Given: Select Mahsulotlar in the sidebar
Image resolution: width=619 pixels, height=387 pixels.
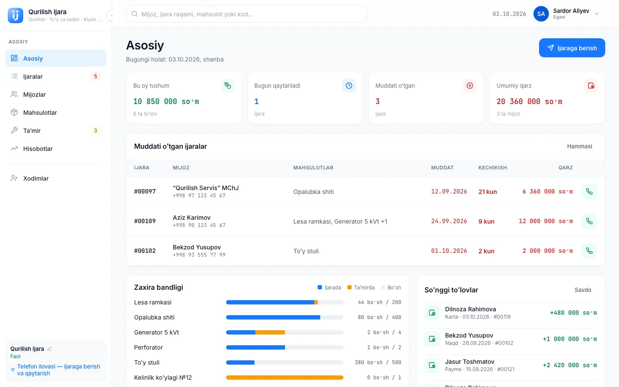Looking at the screenshot, I should point(56,113).
